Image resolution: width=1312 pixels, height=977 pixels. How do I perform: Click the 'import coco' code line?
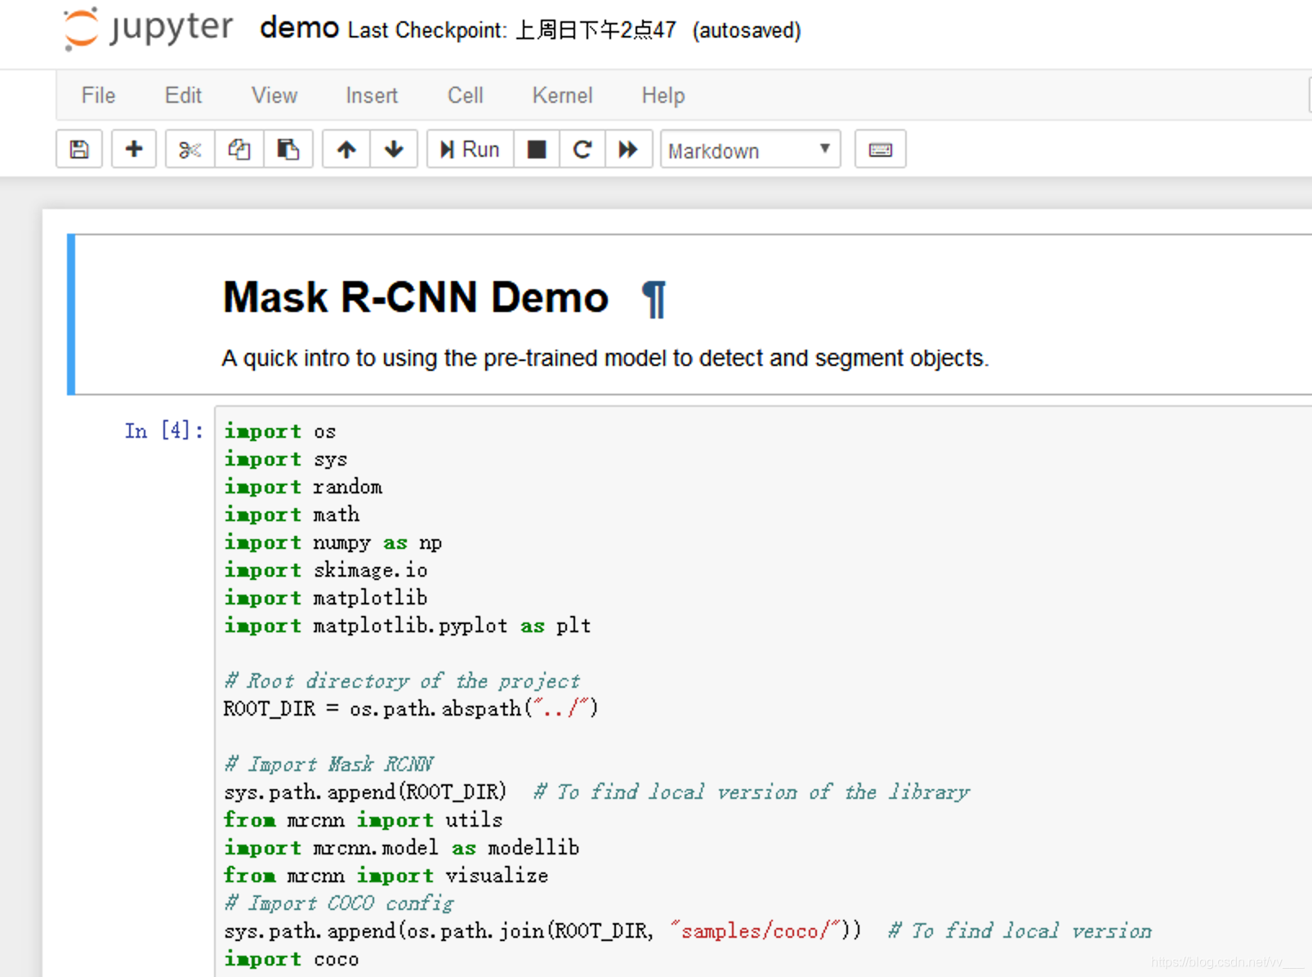[x=292, y=959]
